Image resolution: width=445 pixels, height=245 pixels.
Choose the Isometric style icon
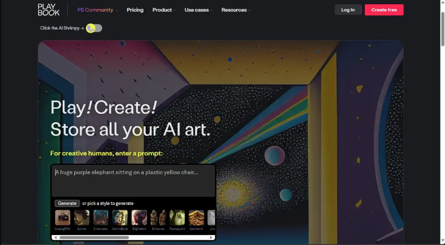[x=196, y=217]
